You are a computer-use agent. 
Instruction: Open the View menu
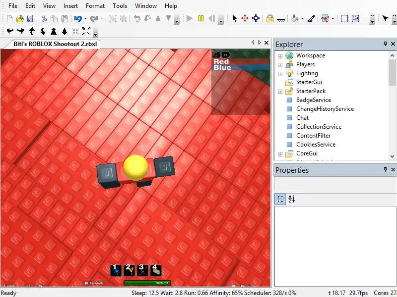49,6
